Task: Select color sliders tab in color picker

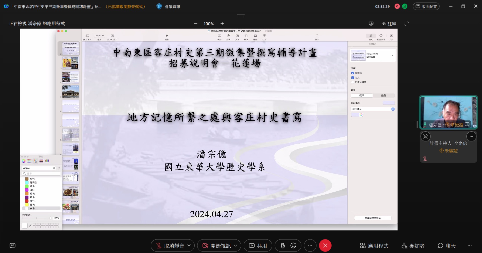Action: [29, 161]
